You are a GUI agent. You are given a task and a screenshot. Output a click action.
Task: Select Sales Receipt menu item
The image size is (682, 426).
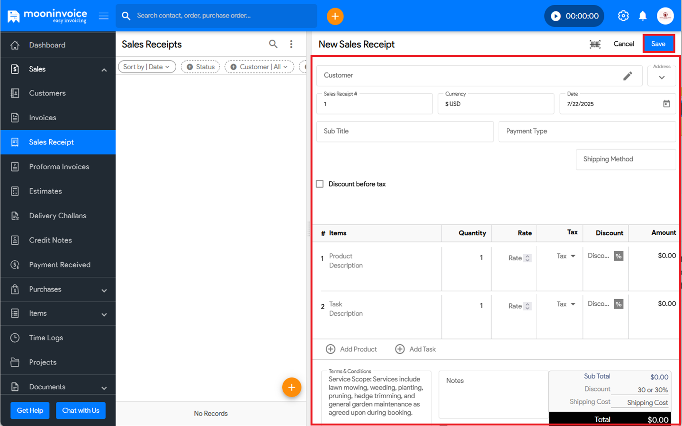point(58,142)
